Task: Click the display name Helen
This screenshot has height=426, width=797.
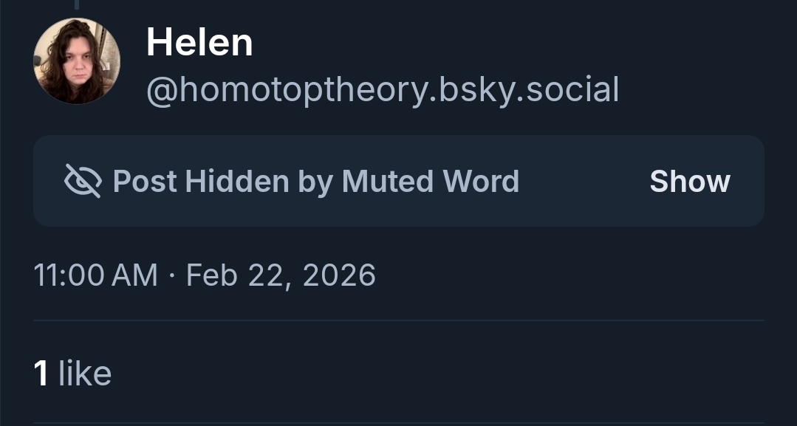Action: 199,42
